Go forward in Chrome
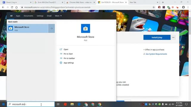This screenshot has width=191, height=107. [x=7, y=7]
